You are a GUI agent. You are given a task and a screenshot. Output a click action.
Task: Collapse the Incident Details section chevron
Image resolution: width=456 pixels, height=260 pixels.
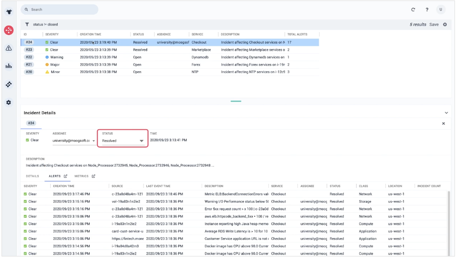point(446,113)
